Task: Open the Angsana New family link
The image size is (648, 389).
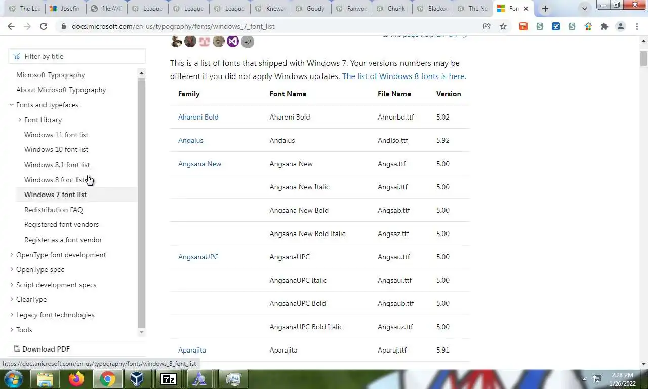Action: [199, 164]
